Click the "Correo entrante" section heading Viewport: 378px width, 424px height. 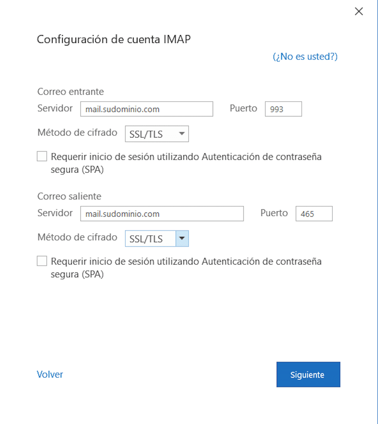pyautogui.click(x=71, y=92)
